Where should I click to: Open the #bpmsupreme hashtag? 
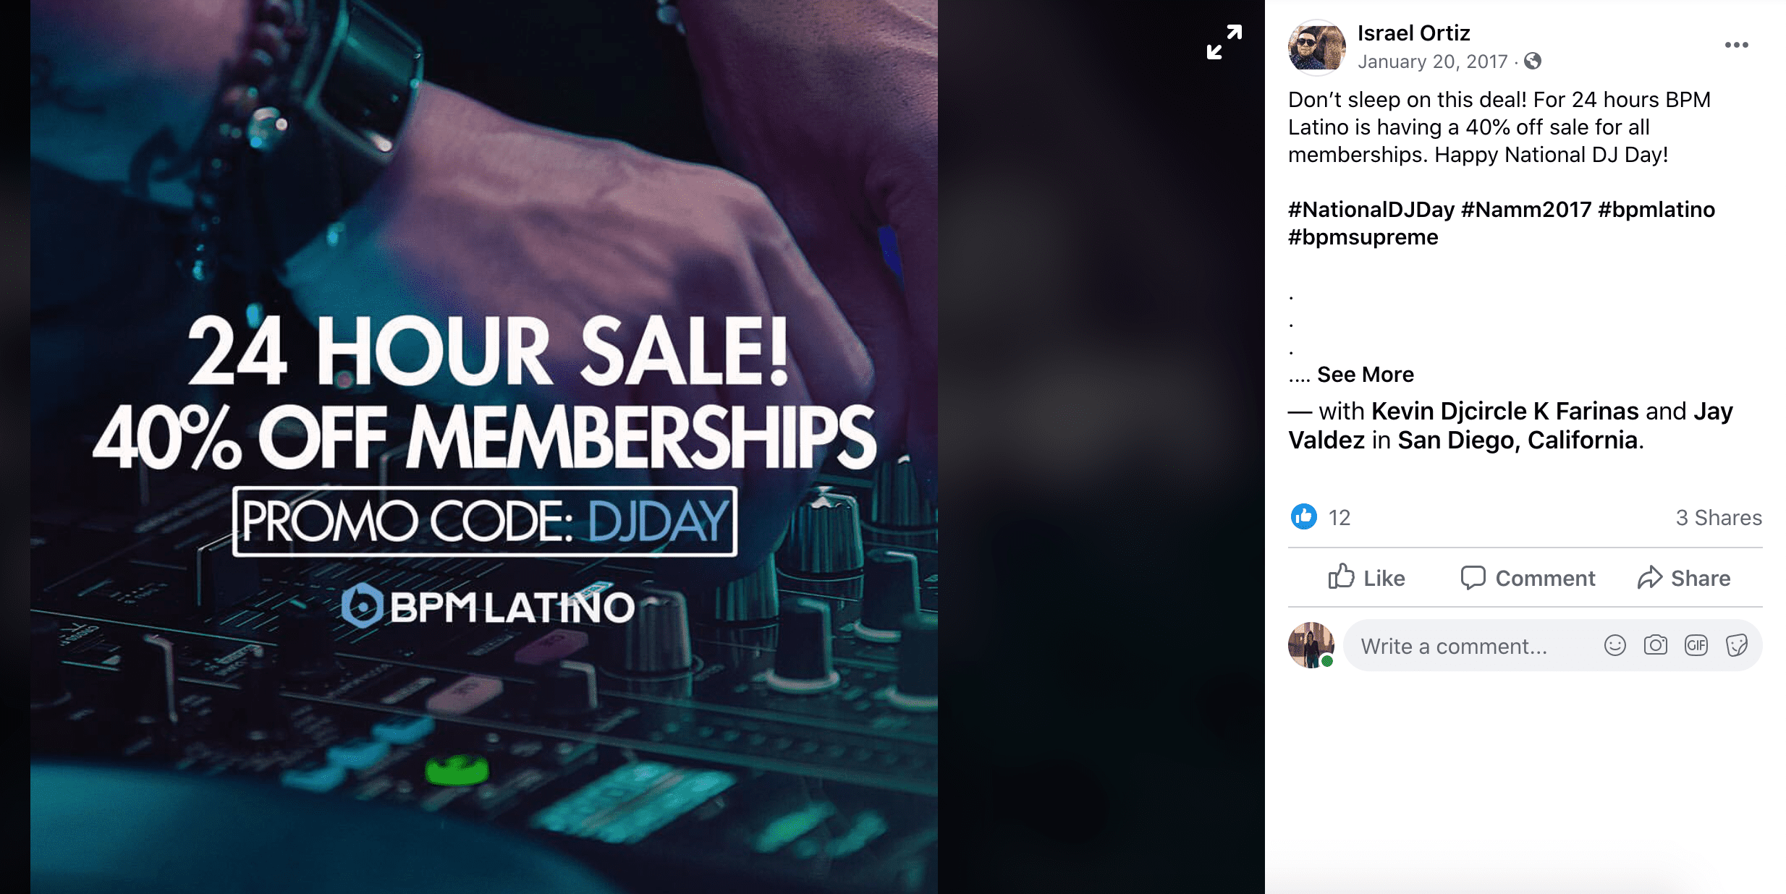(1363, 237)
